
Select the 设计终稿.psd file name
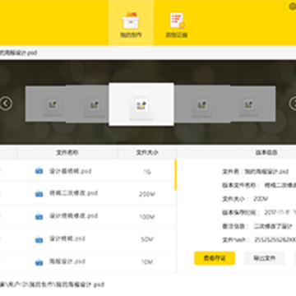[x=67, y=238]
